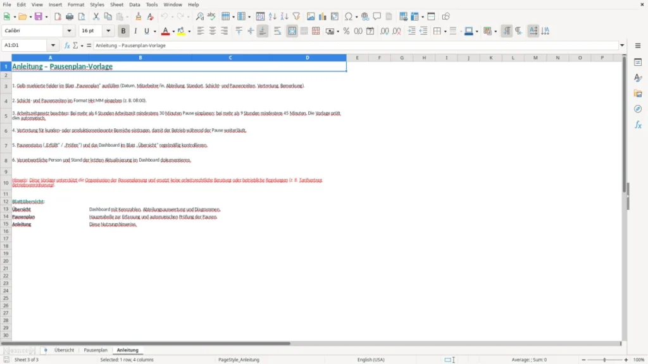648x364 pixels.
Task: Set Align Bottom
Action: [x=263, y=31]
